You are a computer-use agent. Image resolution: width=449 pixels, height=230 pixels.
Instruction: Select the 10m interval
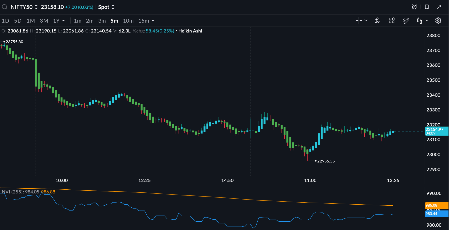[128, 21]
